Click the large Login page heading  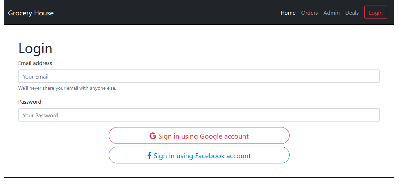pos(35,49)
